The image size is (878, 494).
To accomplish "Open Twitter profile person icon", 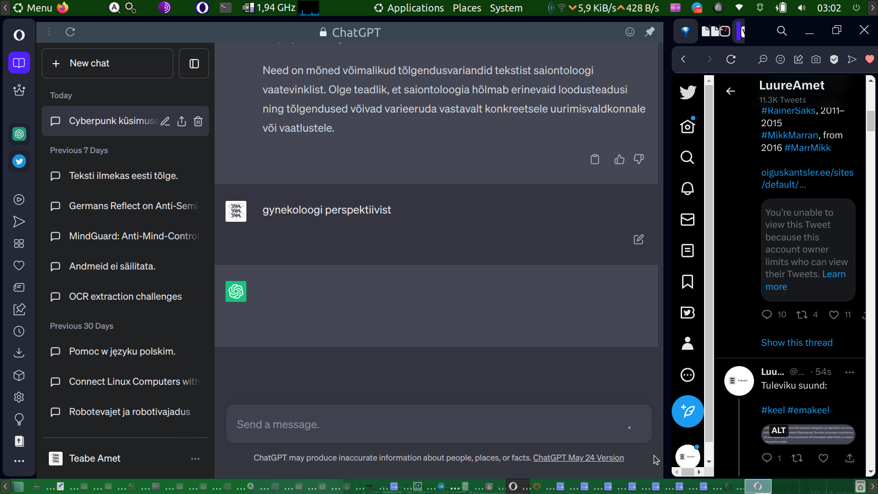I will click(688, 344).
